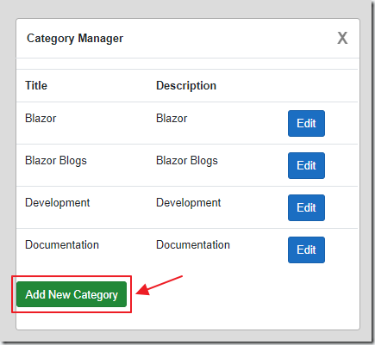This screenshot has width=375, height=345.
Task: Select the Blazor description cell
Action: click(x=172, y=118)
